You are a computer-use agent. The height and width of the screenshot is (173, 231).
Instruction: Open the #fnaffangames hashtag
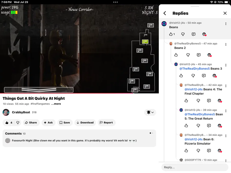tap(40, 104)
